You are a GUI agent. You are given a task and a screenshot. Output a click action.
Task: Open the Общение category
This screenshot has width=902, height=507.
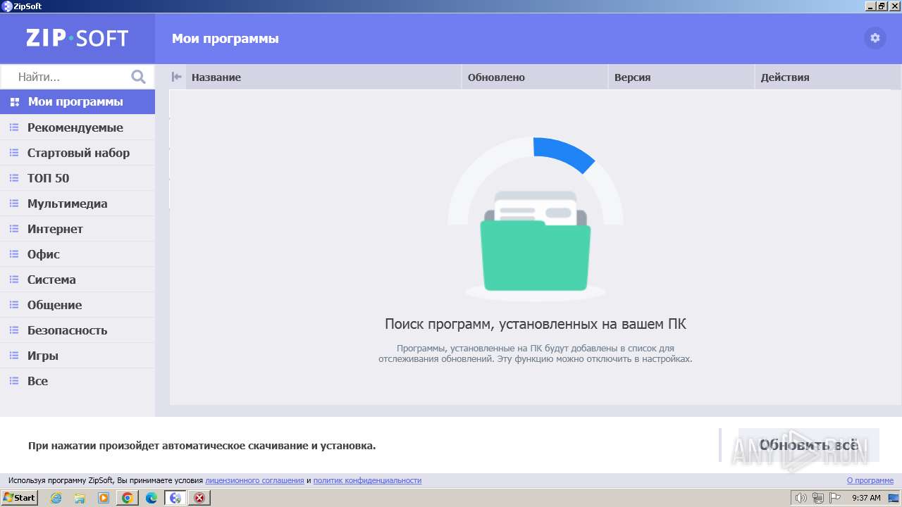[78, 305]
